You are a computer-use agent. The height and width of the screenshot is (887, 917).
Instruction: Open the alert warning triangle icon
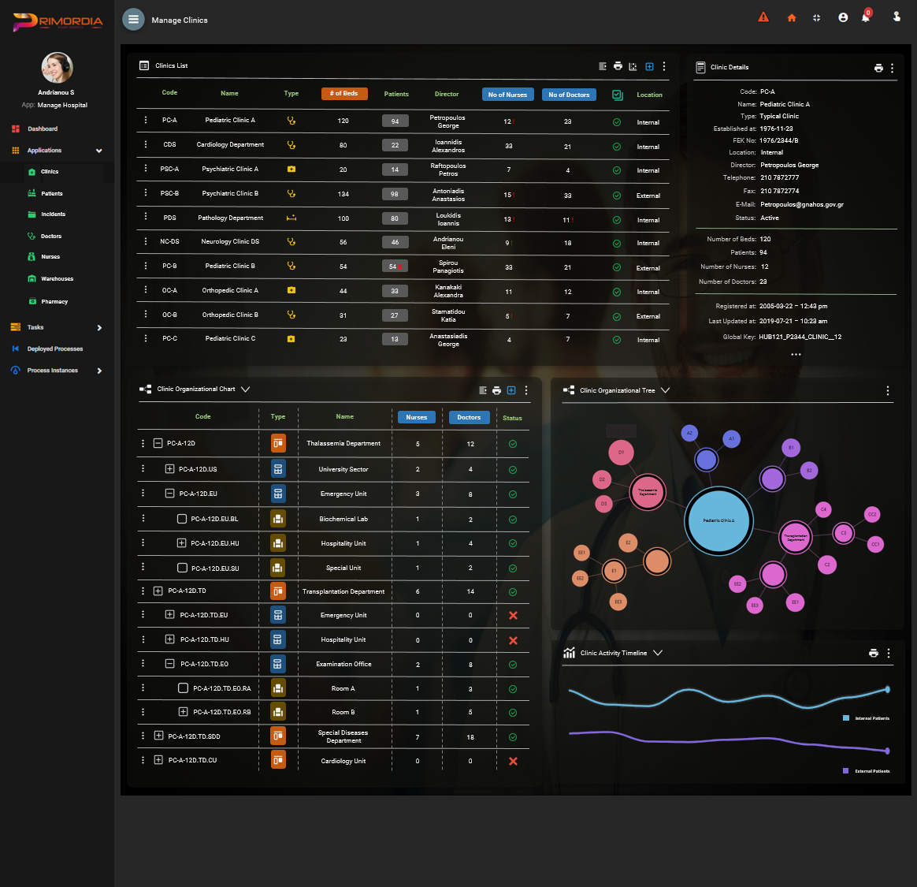[763, 17]
